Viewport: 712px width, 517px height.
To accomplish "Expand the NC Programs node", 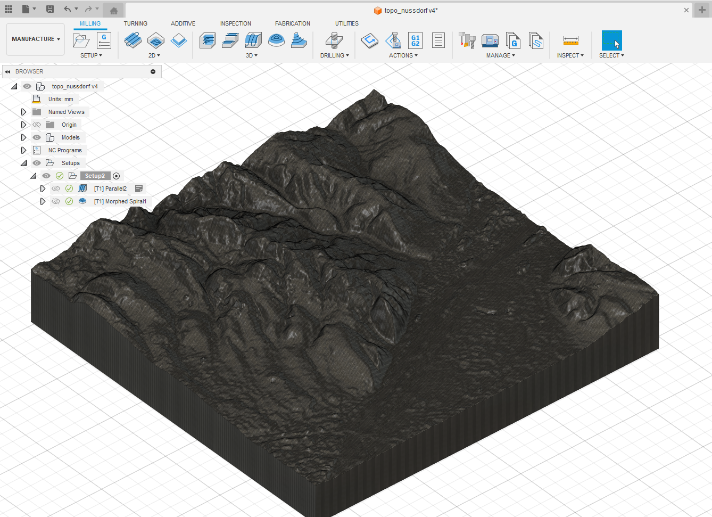I will pos(23,150).
